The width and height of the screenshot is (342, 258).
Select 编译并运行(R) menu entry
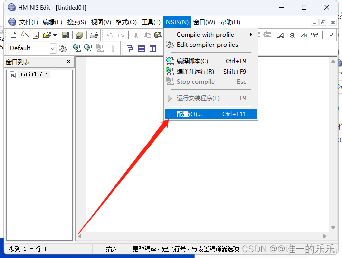point(211,72)
